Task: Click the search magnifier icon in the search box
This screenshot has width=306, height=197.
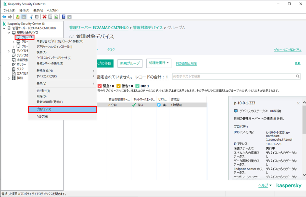Action: (298, 76)
